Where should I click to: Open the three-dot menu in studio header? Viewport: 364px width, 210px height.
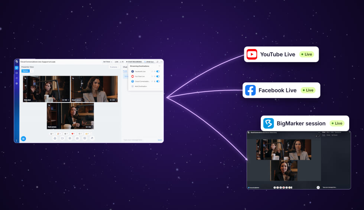coord(162,62)
